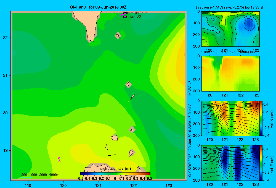The height and width of the screenshot is (188, 276).
Task: Click the cold blue core in temperature section
Action: point(249,24)
